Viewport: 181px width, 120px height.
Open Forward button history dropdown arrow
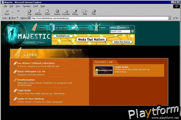[24, 12]
